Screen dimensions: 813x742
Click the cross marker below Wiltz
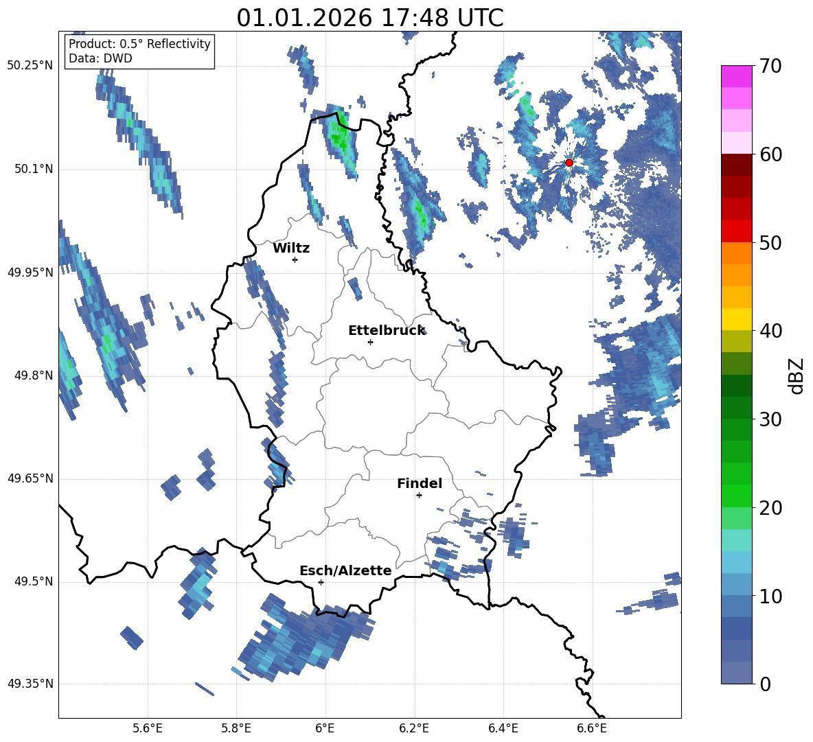pyautogui.click(x=295, y=259)
